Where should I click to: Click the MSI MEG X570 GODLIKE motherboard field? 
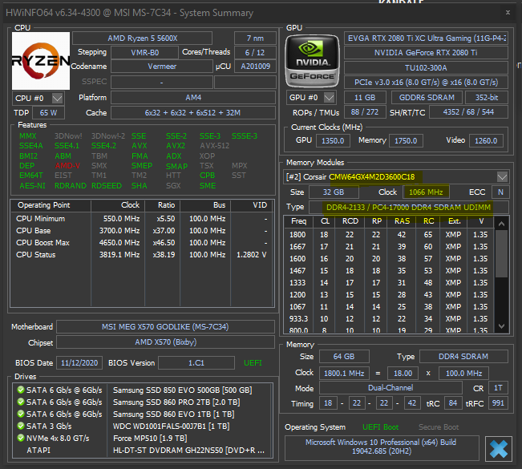coord(165,327)
